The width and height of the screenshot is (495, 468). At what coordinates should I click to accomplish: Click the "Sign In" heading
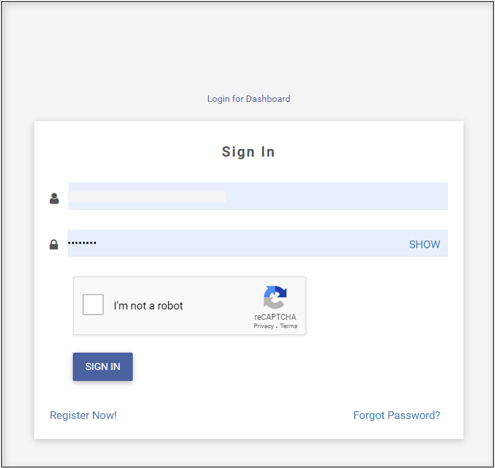tap(248, 152)
